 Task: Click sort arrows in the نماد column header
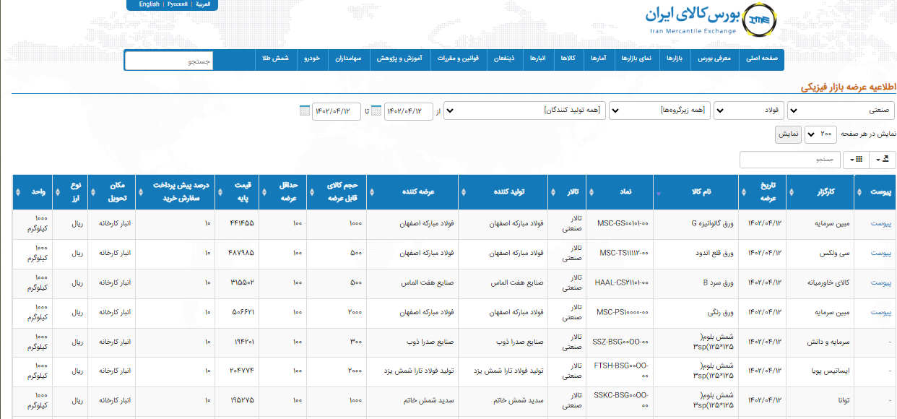pos(593,192)
